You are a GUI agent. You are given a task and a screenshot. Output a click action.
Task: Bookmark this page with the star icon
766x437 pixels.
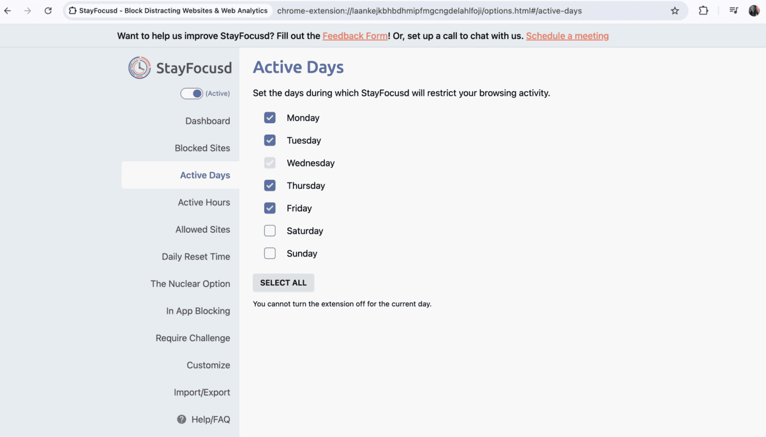click(x=675, y=11)
